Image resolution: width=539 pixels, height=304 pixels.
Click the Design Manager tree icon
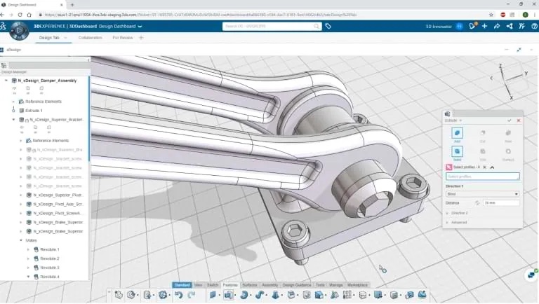coord(4,65)
